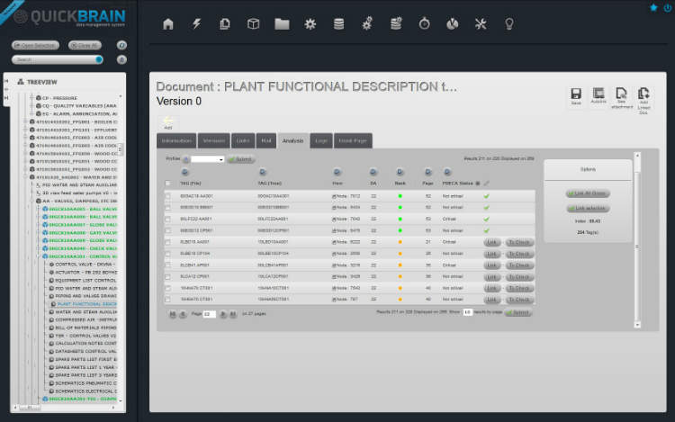Click the Link selection button in Options
Screen dimensions: 675x422
(588, 208)
